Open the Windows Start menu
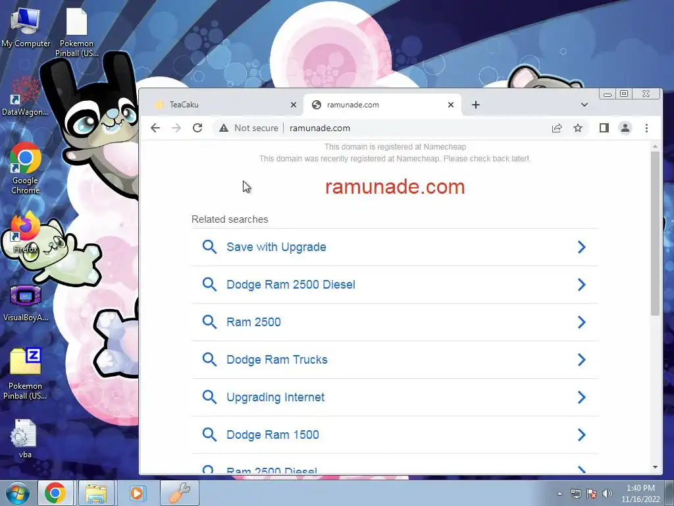Image resolution: width=674 pixels, height=506 pixels. coord(16,493)
